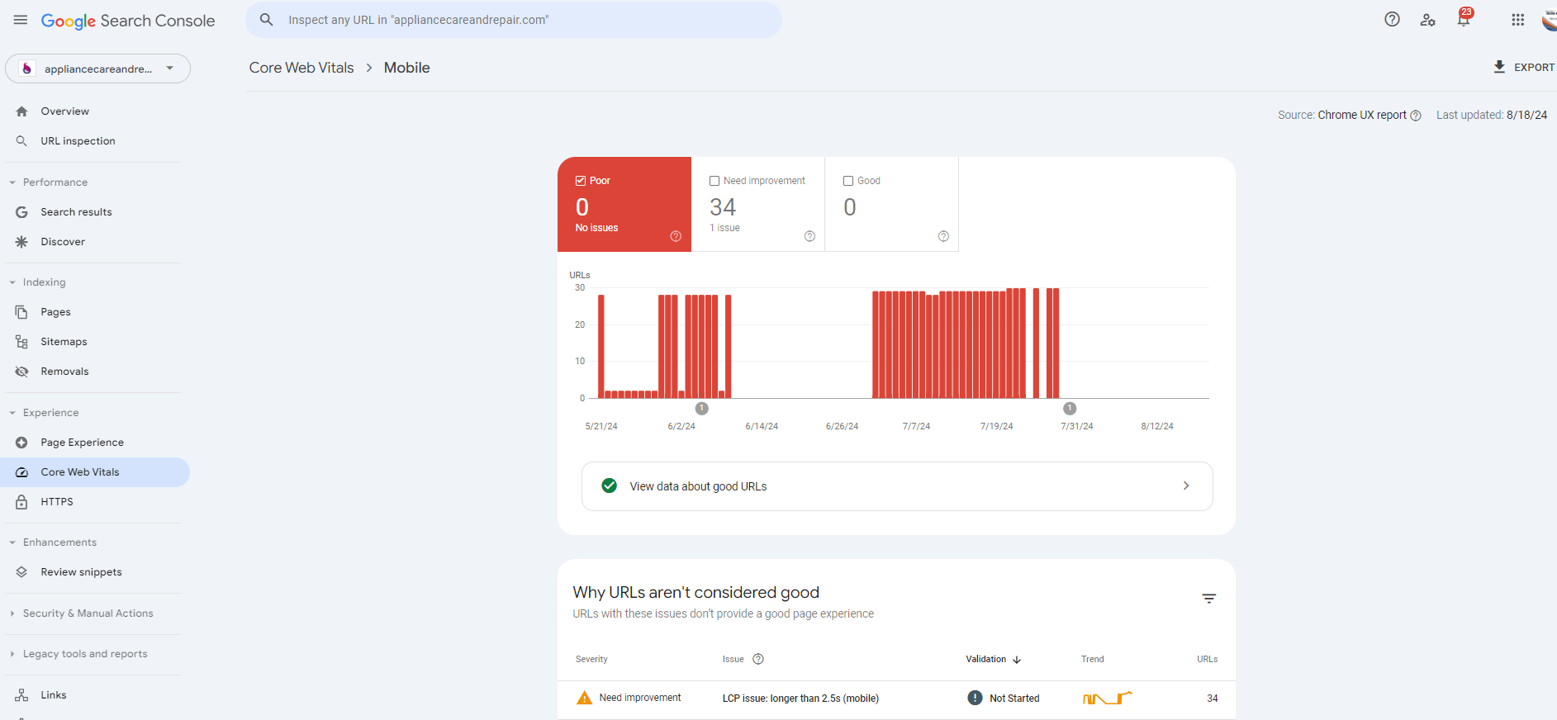View data about good URLs
1557x720 pixels.
coord(896,486)
